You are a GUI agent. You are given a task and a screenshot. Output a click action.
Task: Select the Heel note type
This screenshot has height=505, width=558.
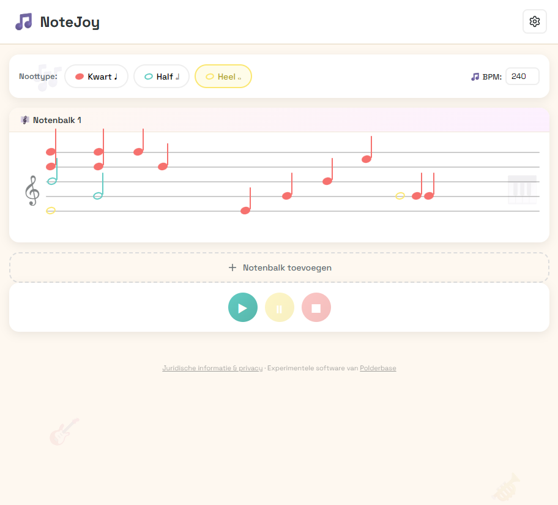tap(223, 76)
